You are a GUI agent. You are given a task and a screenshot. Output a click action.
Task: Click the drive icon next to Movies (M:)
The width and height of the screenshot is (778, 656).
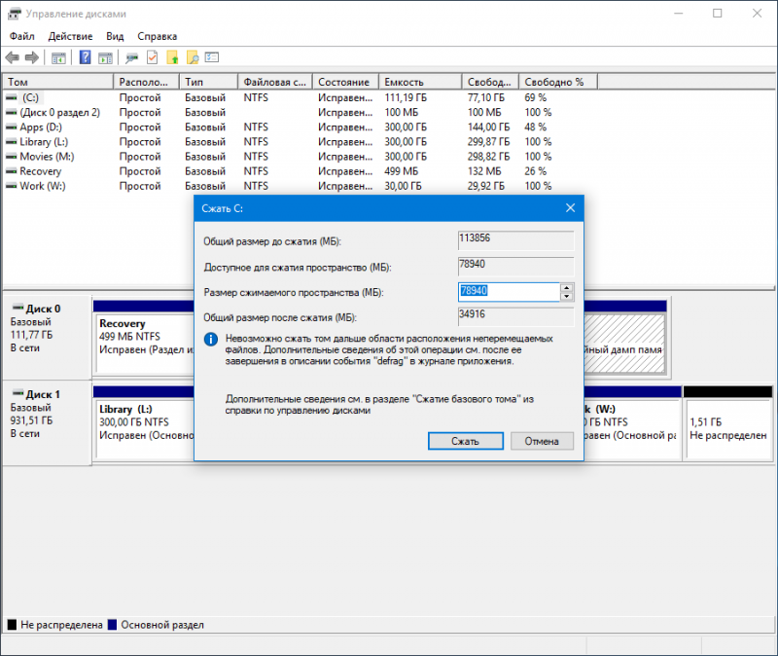[x=11, y=157]
